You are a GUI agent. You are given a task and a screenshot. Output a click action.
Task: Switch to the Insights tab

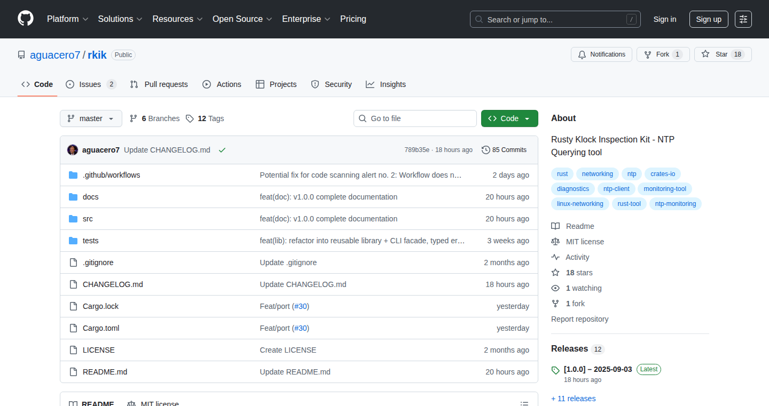[386, 84]
